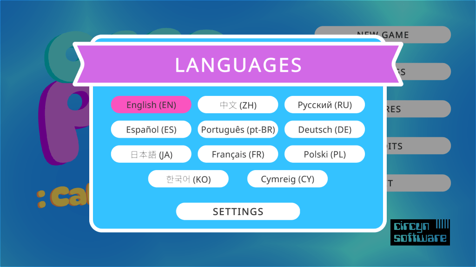Click the circyn software logo

coord(420,232)
